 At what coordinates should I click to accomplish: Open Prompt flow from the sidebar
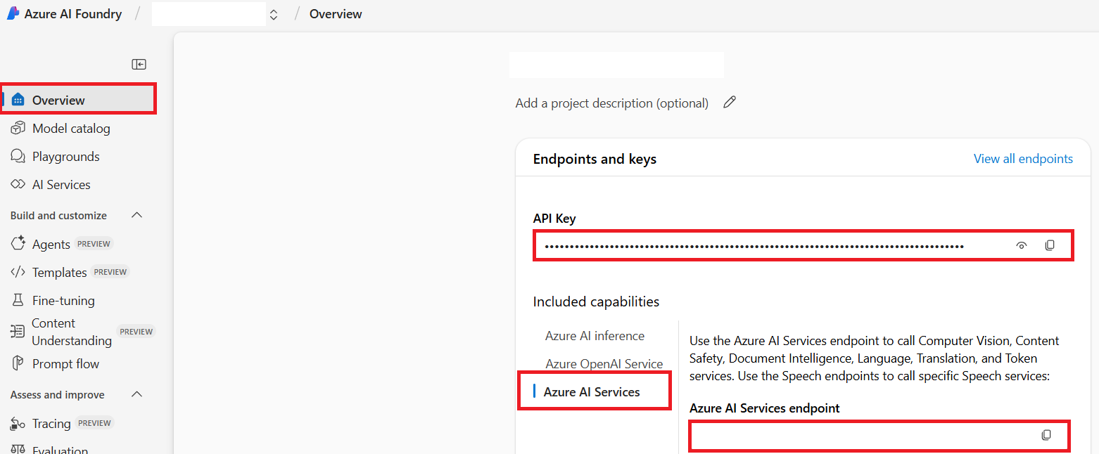pos(65,363)
